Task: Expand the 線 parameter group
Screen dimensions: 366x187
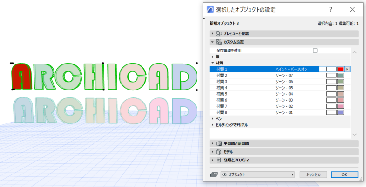Action: pos(212,57)
